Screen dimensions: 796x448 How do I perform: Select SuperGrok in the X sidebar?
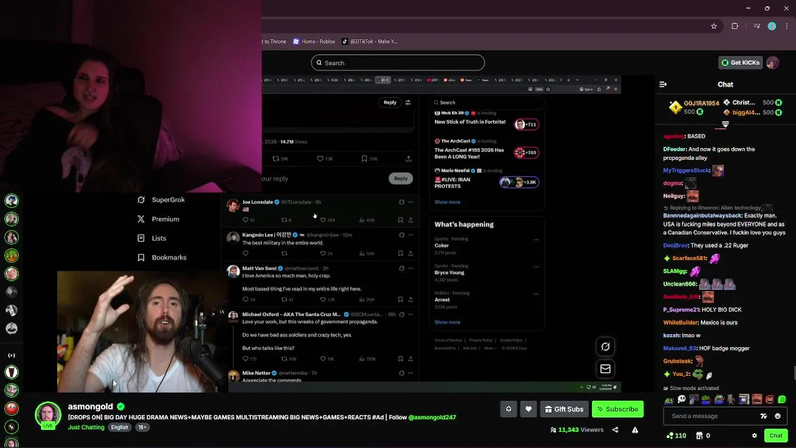[x=160, y=200]
